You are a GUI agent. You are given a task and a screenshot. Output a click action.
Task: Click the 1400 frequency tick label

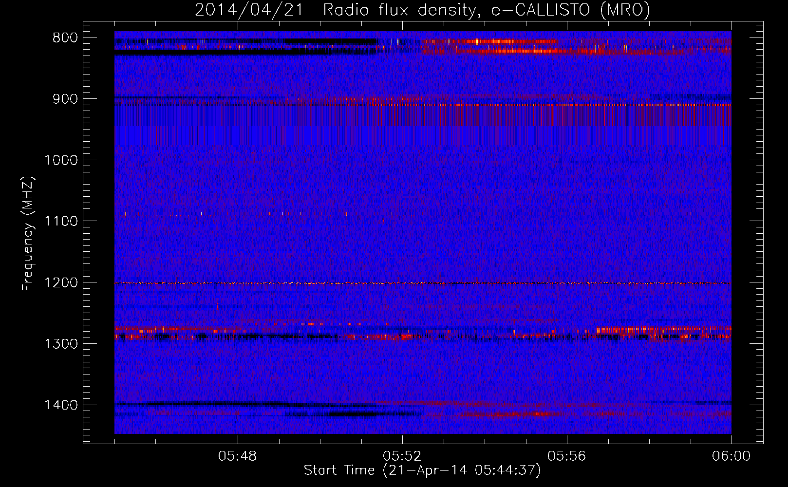click(61, 405)
